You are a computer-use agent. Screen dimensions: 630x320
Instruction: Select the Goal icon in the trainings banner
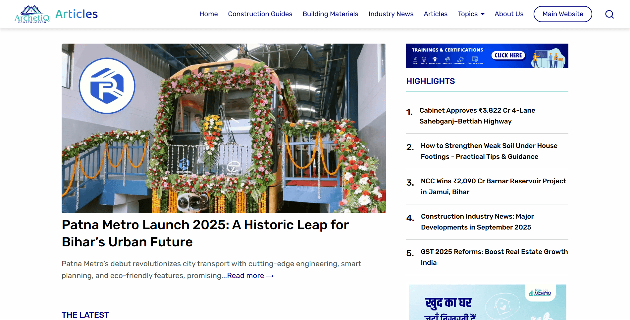415,59
